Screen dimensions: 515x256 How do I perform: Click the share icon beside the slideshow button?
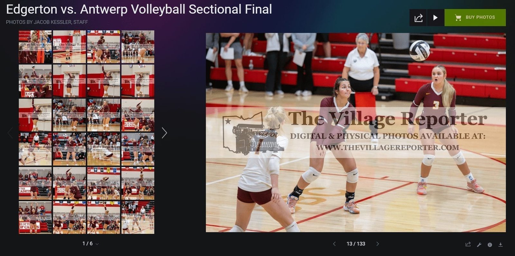[x=418, y=18]
